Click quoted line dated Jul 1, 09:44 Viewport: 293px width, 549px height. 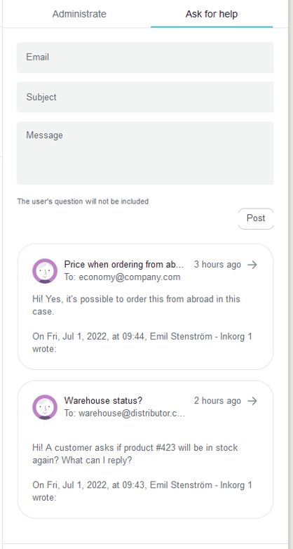pos(142,343)
